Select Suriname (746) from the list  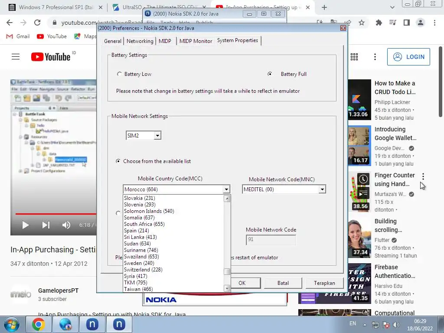173,250
